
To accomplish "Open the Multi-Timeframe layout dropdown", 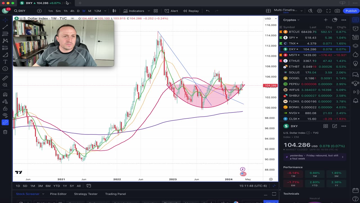I will coord(301,11).
